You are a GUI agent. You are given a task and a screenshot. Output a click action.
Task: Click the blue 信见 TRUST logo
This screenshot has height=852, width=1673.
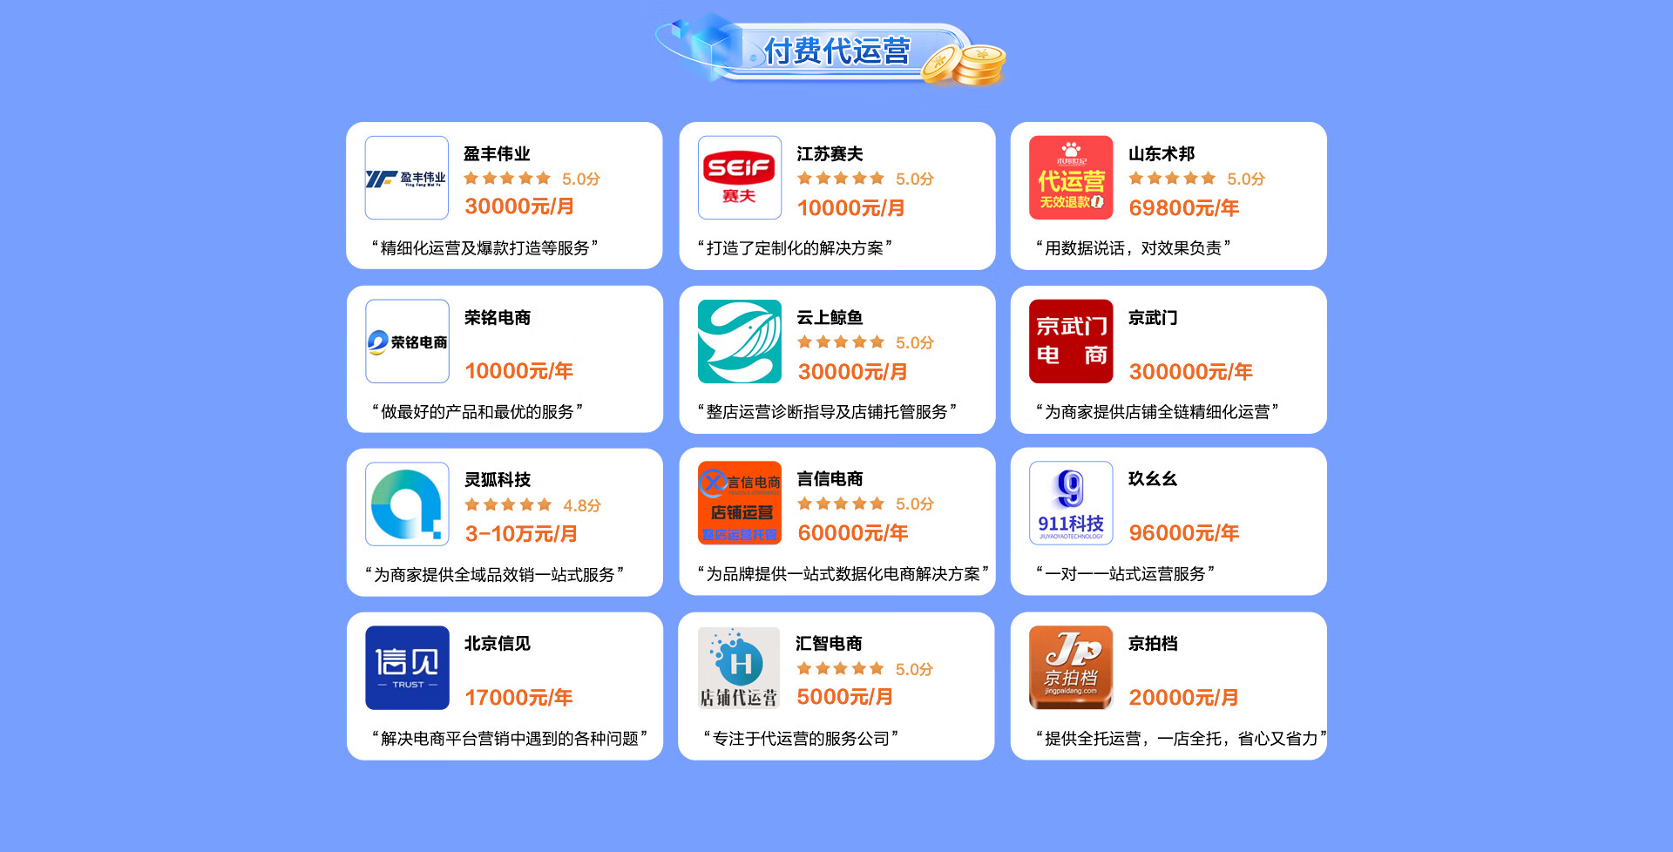click(x=407, y=668)
